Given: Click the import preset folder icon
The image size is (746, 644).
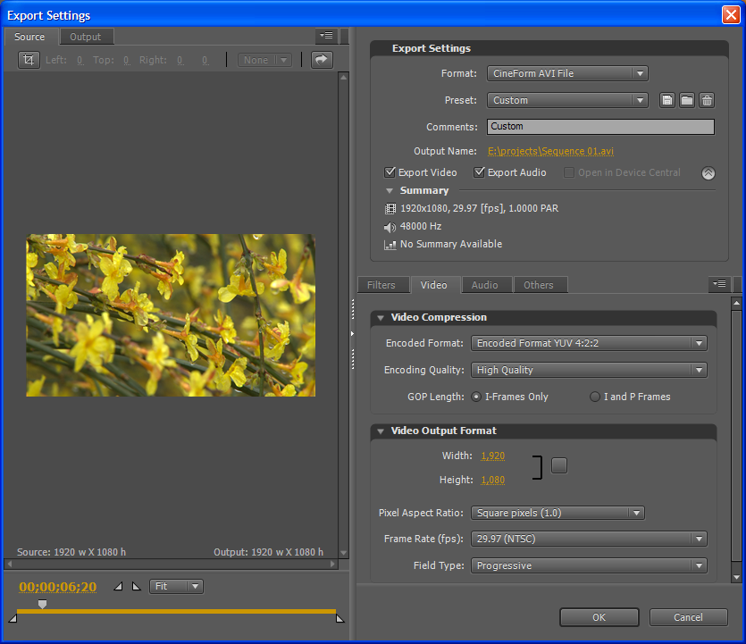Looking at the screenshot, I should point(687,100).
